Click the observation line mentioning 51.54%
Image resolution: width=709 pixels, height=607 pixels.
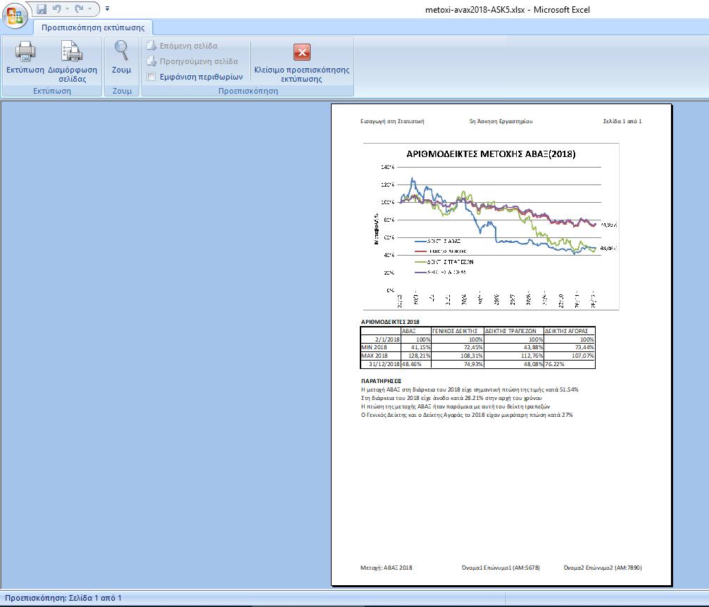(x=470, y=389)
